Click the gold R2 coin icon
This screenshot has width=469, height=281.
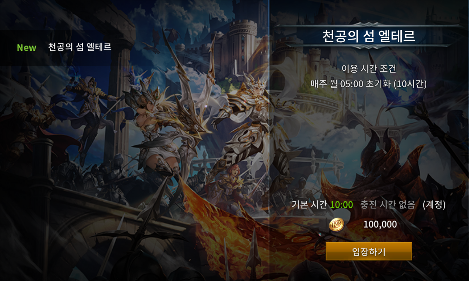point(336,224)
